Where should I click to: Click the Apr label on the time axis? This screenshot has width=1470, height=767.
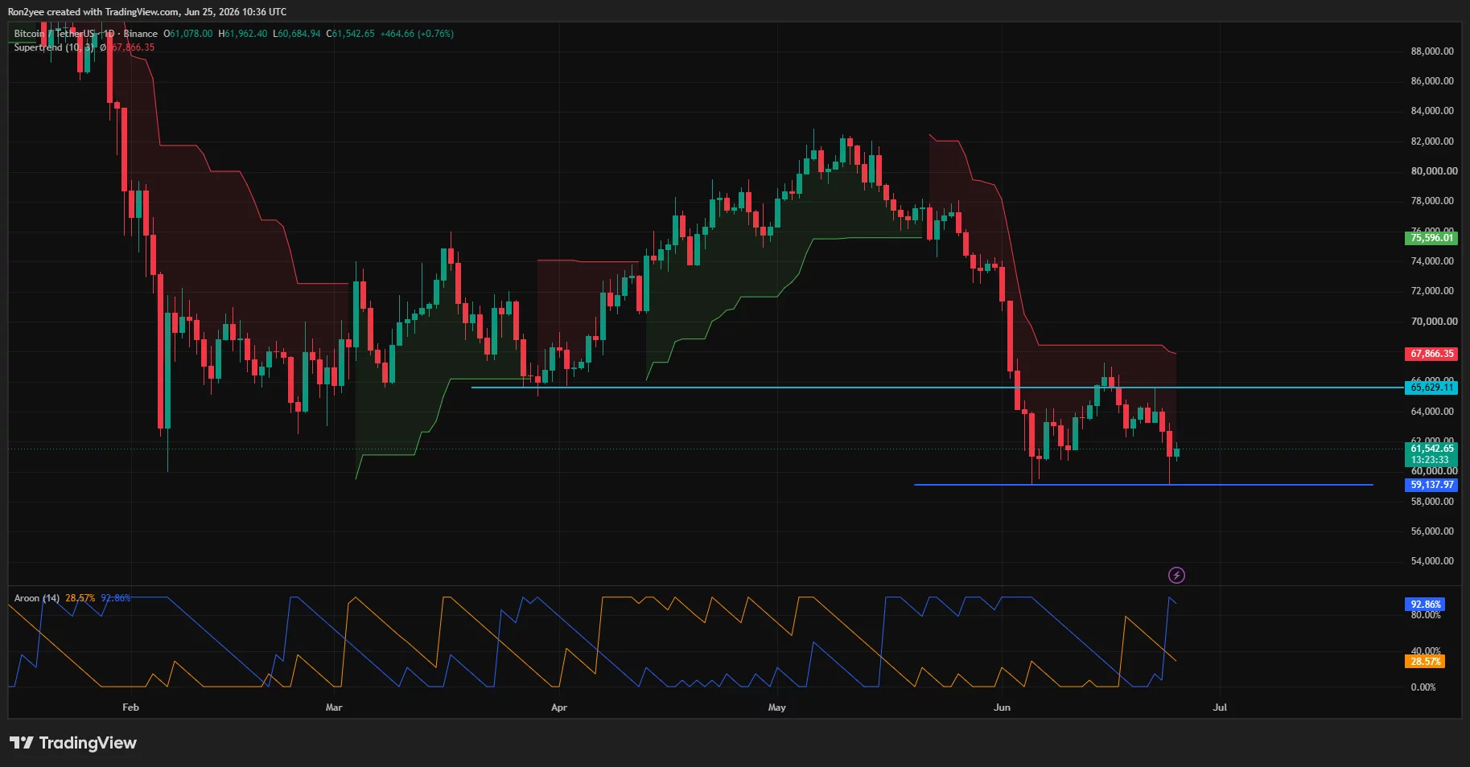coord(559,708)
